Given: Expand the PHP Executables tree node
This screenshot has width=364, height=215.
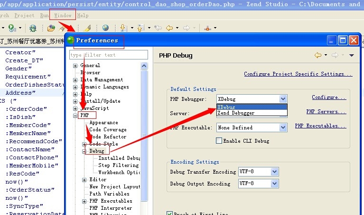Looking at the screenshot, I should (84, 201).
